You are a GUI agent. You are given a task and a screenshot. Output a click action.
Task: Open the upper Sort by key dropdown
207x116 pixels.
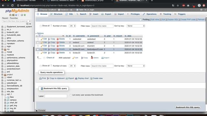pyautogui.click(x=136, y=26)
